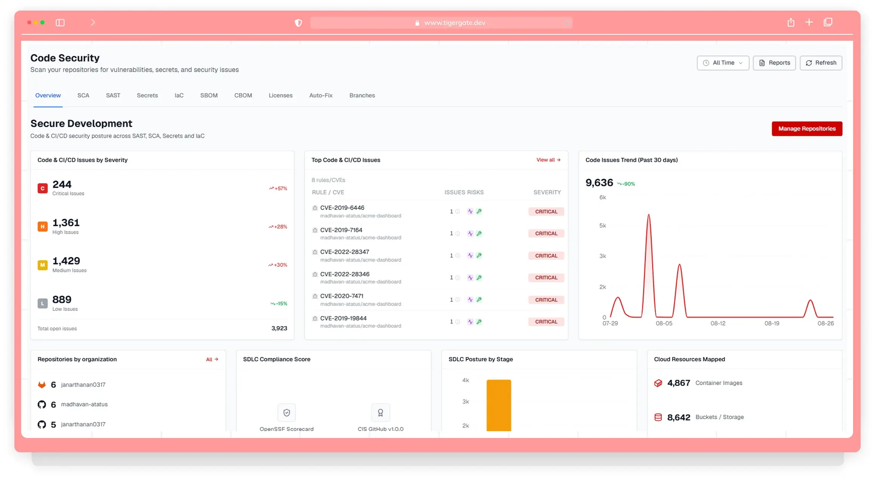Click the CVE-2019-19844 rule name

[x=343, y=318]
